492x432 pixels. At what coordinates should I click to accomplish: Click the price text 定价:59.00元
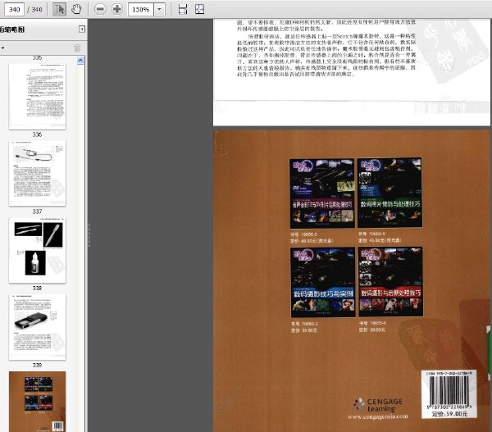pyautogui.click(x=449, y=414)
